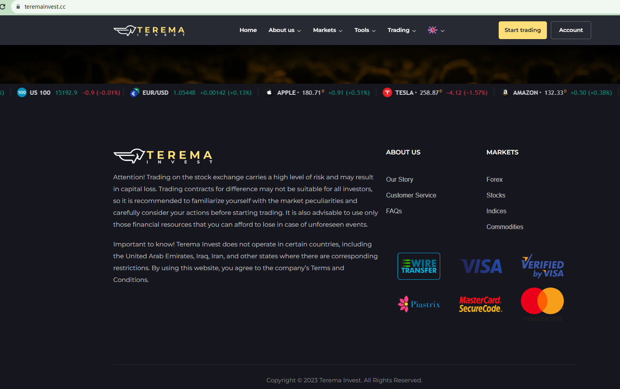This screenshot has height=389, width=620.
Task: Click the MasterCard SecureCode logo
Action: click(481, 304)
